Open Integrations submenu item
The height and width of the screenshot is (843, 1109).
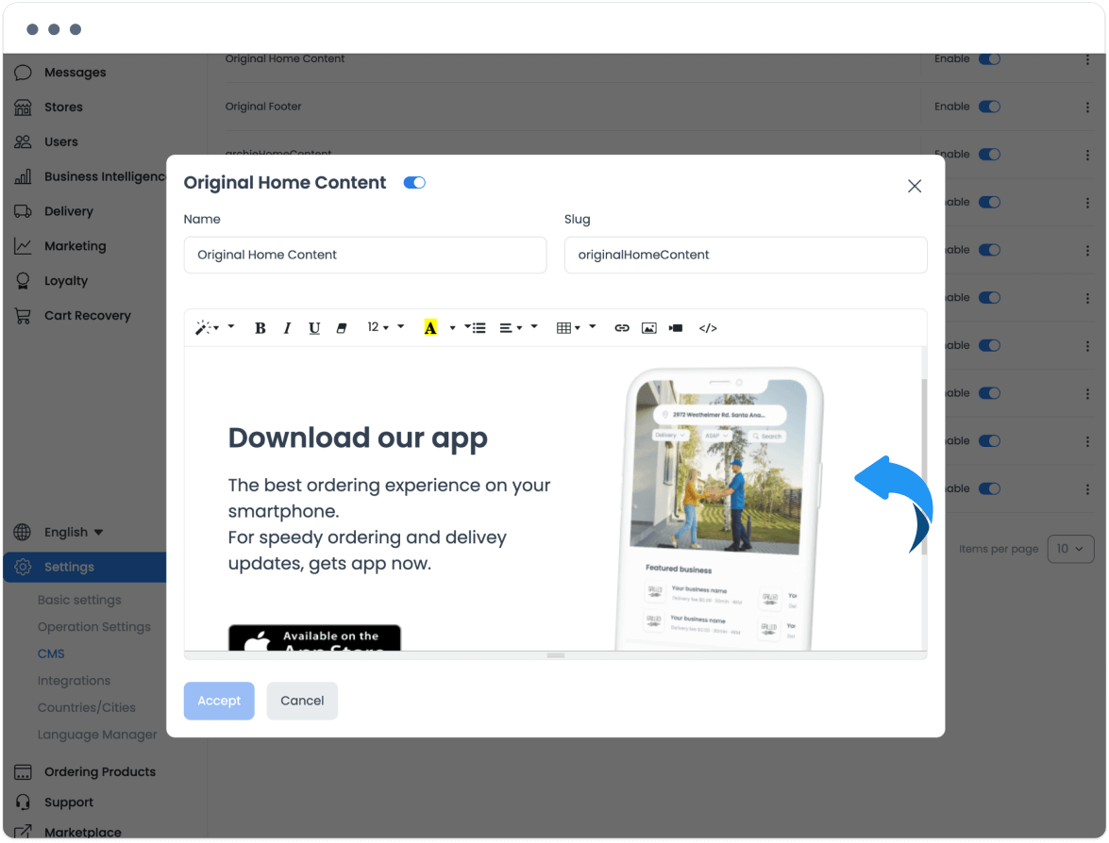point(75,681)
